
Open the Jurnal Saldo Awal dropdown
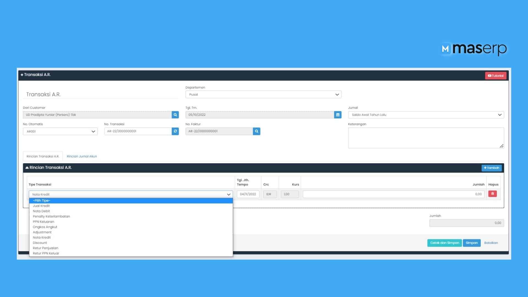click(x=426, y=115)
